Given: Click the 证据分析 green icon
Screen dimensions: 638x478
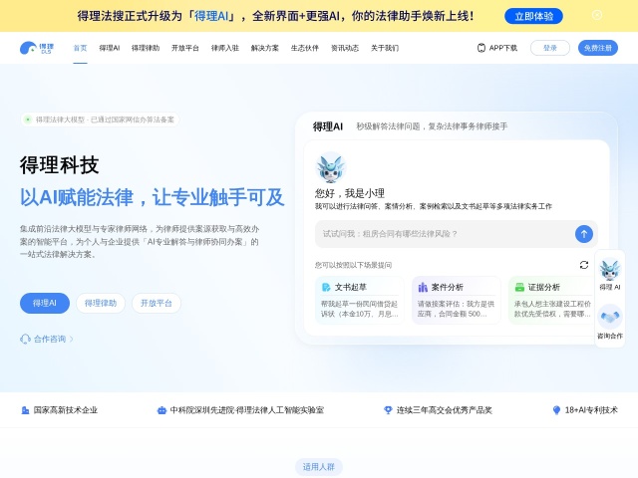Looking at the screenshot, I should pyautogui.click(x=519, y=287).
